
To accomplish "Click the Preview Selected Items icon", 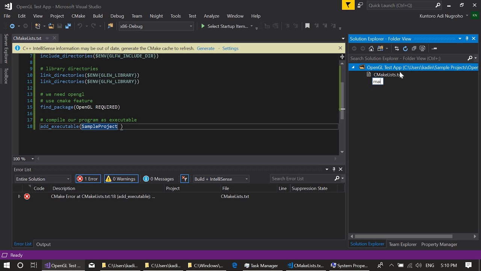I will [434, 48].
